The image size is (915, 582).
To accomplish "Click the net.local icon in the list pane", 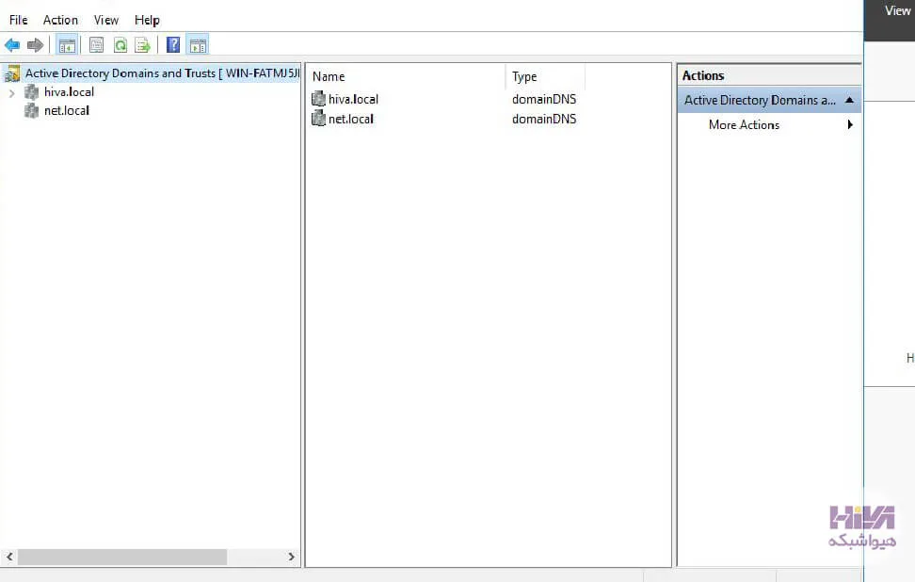I will click(318, 119).
